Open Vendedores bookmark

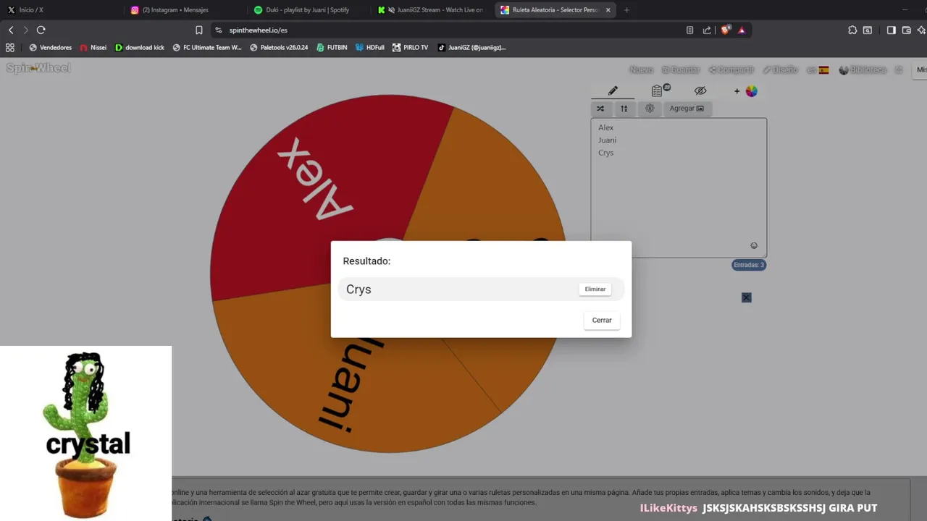coord(50,48)
